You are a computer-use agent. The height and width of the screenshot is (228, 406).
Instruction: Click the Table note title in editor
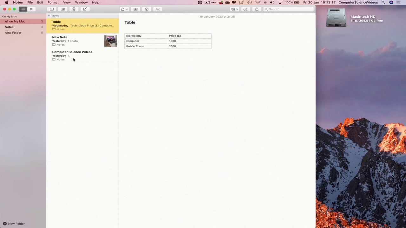130,22
